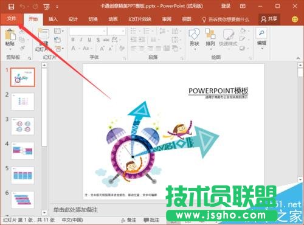304x225 pixels.
Task: Redo the action in quick access toolbar
Action: [x=35, y=7]
